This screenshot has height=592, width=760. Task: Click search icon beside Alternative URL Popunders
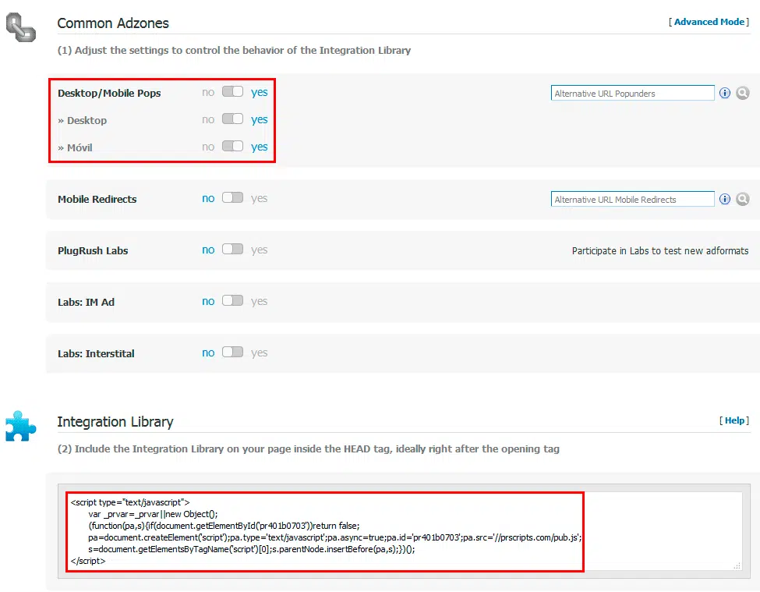(743, 93)
